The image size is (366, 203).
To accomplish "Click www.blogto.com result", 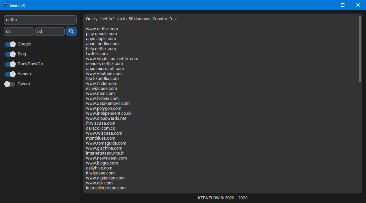I will (x=102, y=163).
